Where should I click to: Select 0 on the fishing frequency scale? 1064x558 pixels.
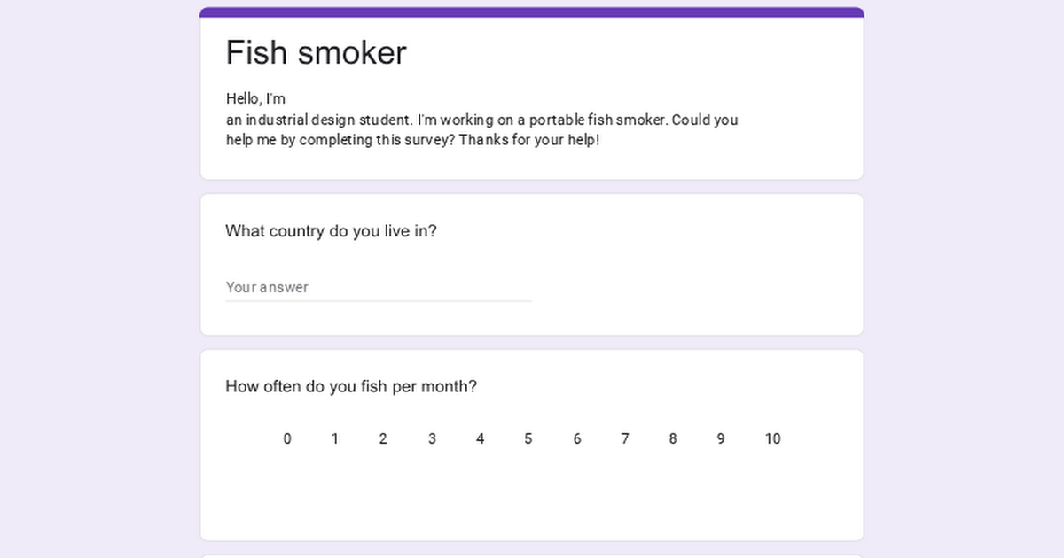coord(287,439)
